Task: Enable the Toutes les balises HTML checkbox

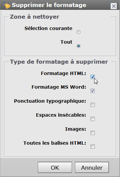Action: (92, 147)
